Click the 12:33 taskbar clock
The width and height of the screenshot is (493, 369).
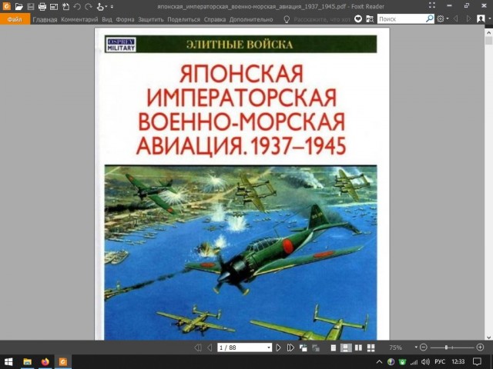point(458,362)
